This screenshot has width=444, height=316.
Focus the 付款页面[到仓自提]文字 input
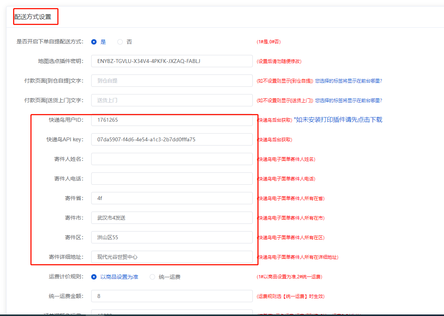click(172, 81)
